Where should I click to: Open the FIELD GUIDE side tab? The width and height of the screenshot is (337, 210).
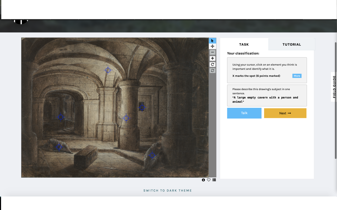pos(334,87)
